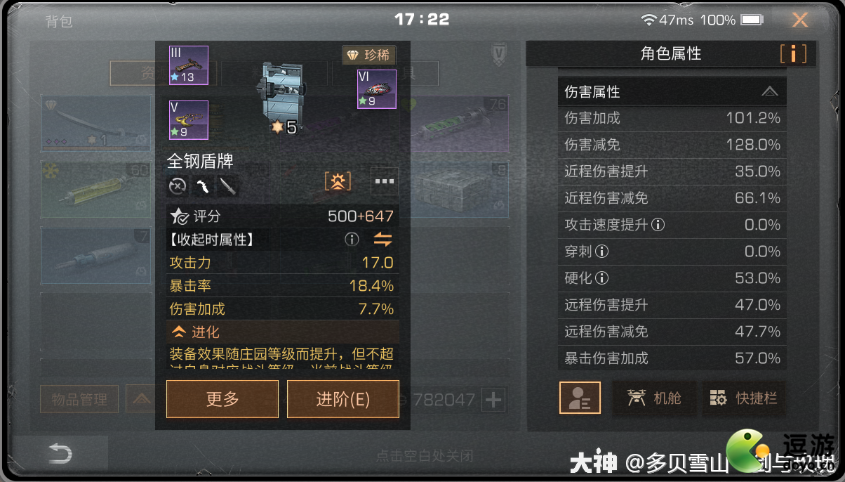Select the tier III attachment slot
The image size is (845, 482).
[189, 65]
